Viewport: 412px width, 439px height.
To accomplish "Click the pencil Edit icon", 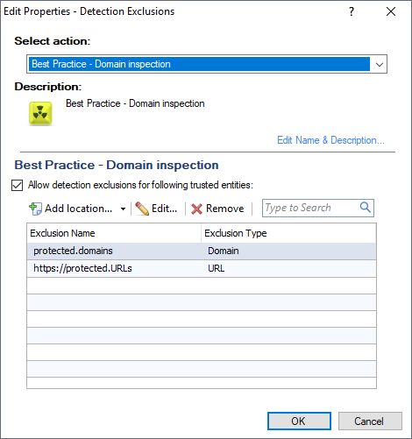I will pyautogui.click(x=142, y=209).
